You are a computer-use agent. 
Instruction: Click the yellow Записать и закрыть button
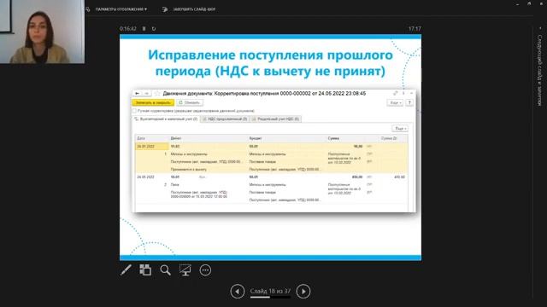click(153, 102)
